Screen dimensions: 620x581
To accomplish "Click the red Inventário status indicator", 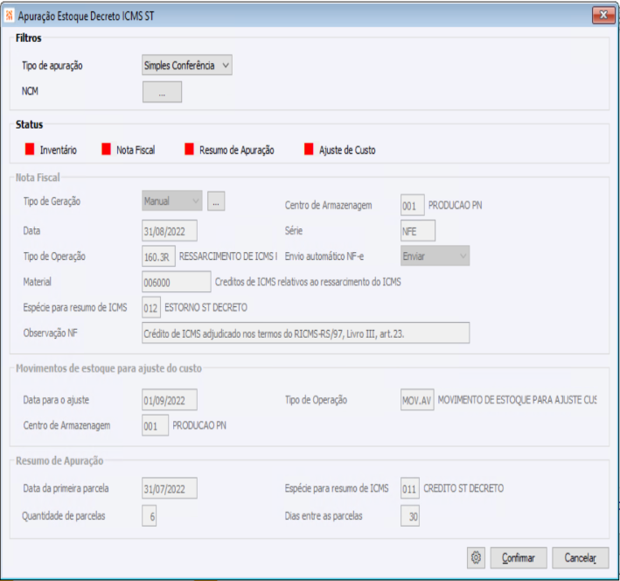I will point(30,150).
